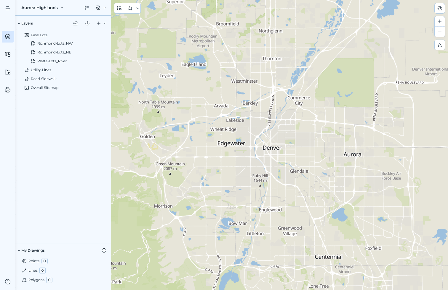This screenshot has width=448, height=290.
Task: Click the My Drawings info icon
Action: coord(104,250)
